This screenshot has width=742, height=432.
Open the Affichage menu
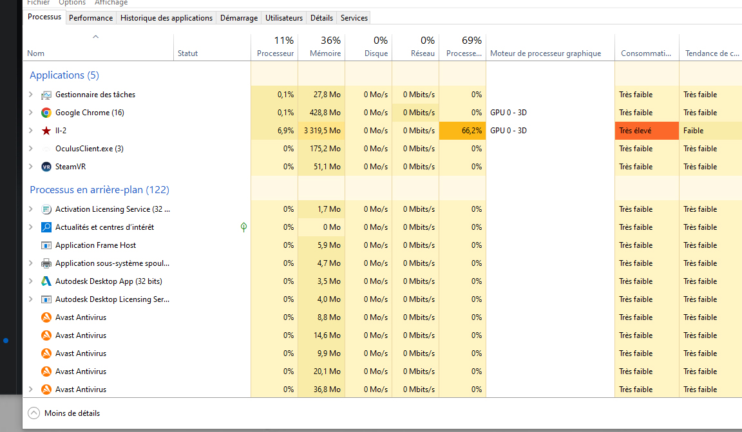coord(111,3)
